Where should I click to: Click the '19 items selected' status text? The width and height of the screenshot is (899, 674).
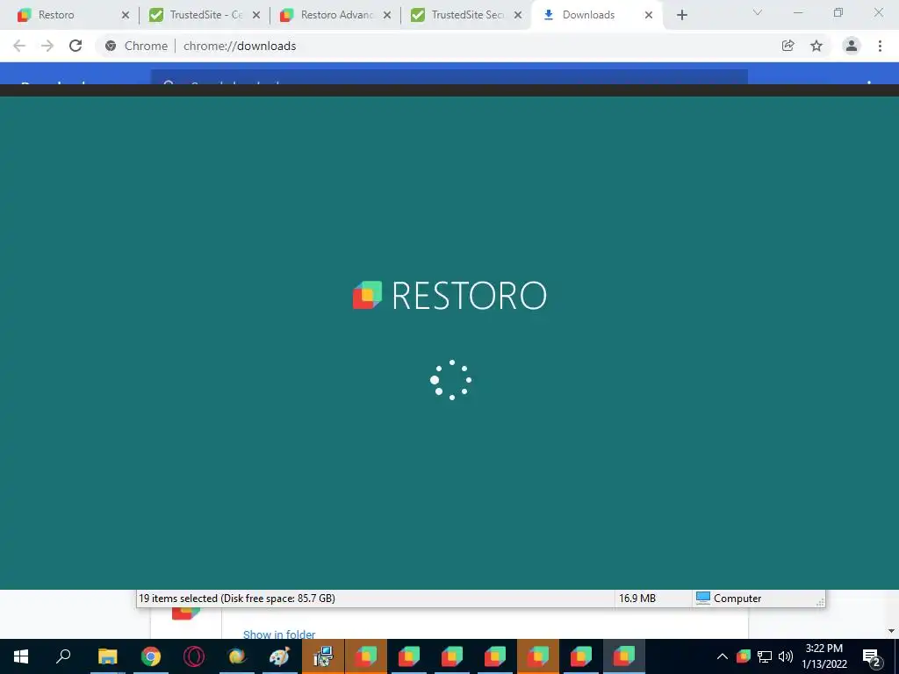click(x=237, y=599)
